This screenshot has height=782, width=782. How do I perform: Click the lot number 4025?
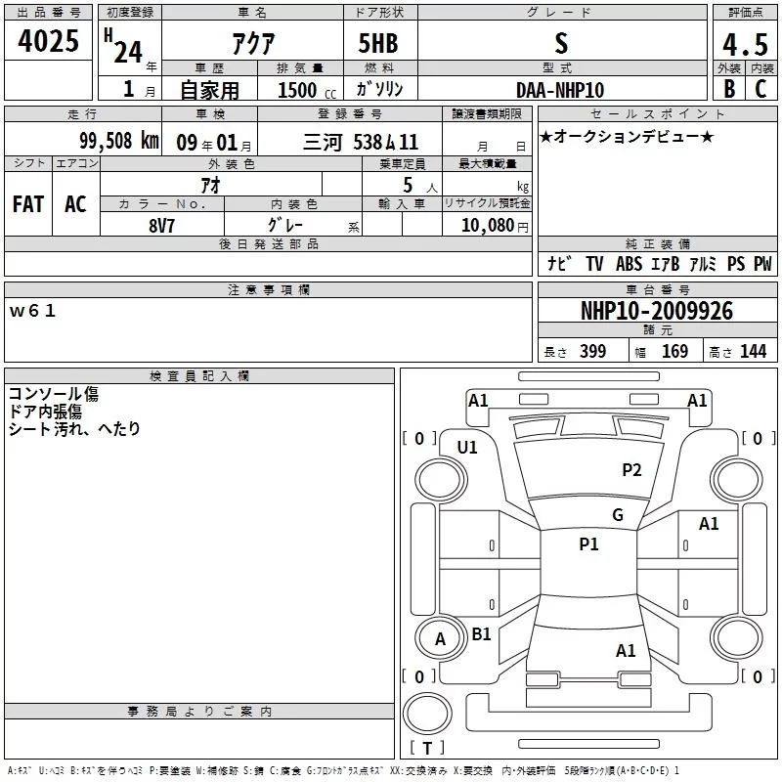coord(48,41)
